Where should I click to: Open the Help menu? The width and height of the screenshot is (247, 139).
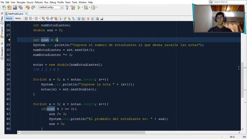[x=90, y=2]
